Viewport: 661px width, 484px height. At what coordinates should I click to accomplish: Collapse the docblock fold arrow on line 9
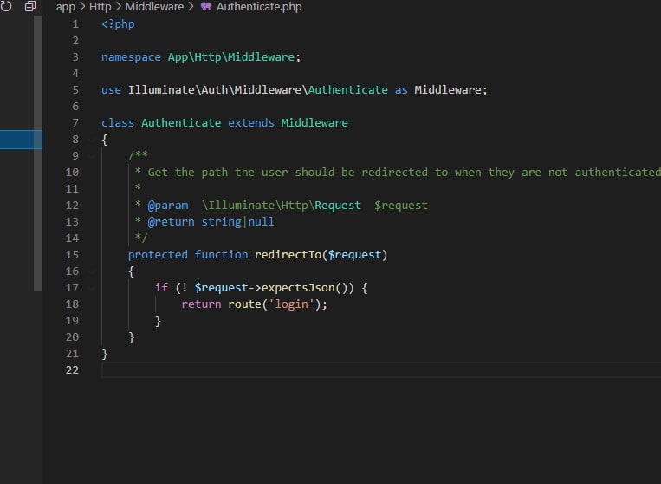pos(92,156)
